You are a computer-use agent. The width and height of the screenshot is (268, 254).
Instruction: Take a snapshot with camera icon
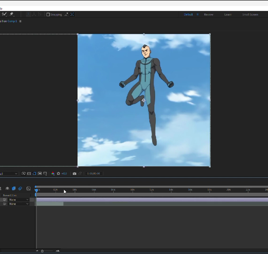(x=75, y=174)
